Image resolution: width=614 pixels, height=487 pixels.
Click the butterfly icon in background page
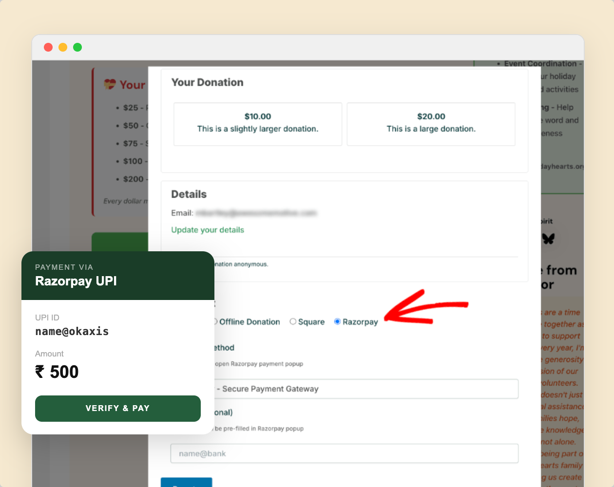pos(549,239)
